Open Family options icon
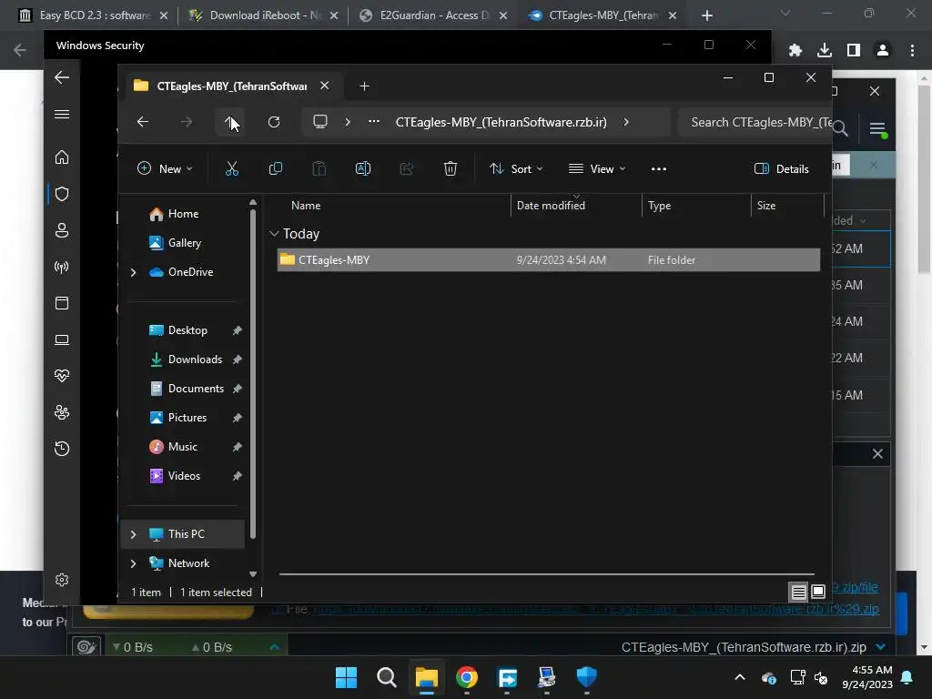This screenshot has height=699, width=932. 62,412
